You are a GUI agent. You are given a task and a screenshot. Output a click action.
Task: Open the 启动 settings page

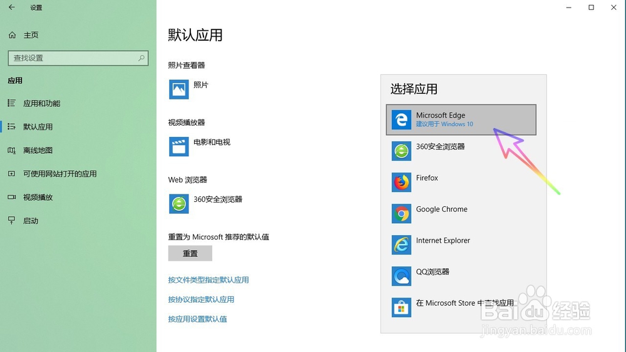[x=31, y=221]
